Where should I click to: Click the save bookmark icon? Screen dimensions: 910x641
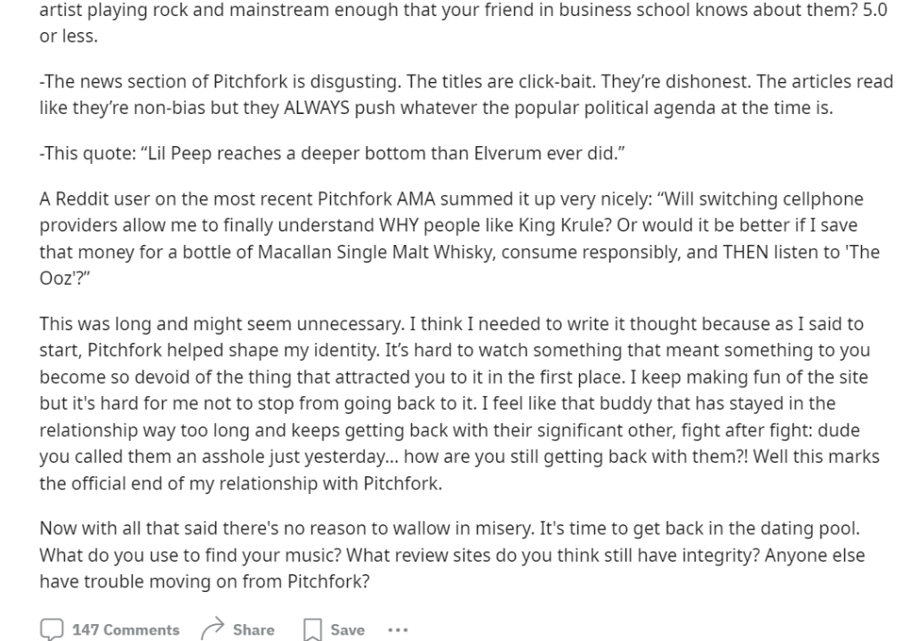point(312,629)
